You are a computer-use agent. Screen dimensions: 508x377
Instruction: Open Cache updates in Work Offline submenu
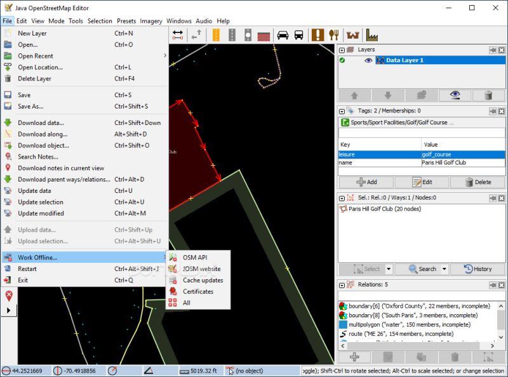202,280
